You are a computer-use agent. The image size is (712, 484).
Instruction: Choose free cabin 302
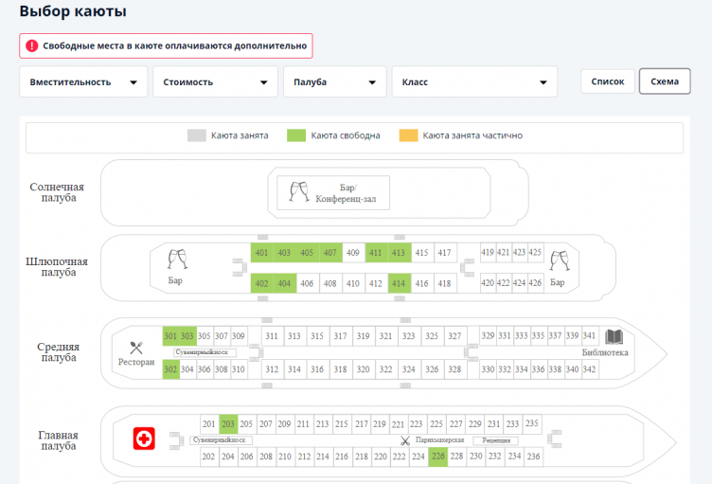(x=170, y=369)
